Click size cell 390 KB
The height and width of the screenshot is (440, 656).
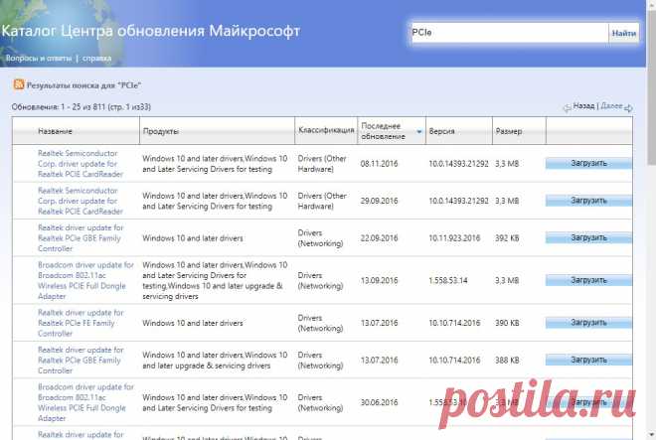coord(507,323)
